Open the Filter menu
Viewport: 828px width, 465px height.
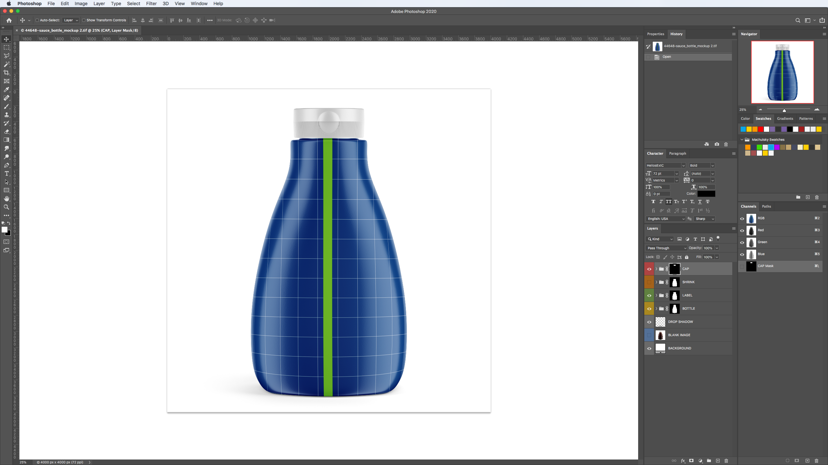(151, 4)
